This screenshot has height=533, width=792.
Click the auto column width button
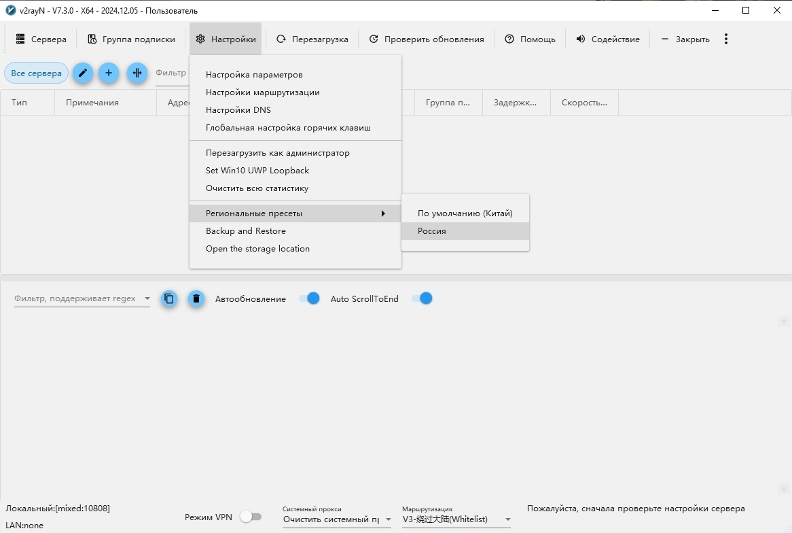(137, 73)
